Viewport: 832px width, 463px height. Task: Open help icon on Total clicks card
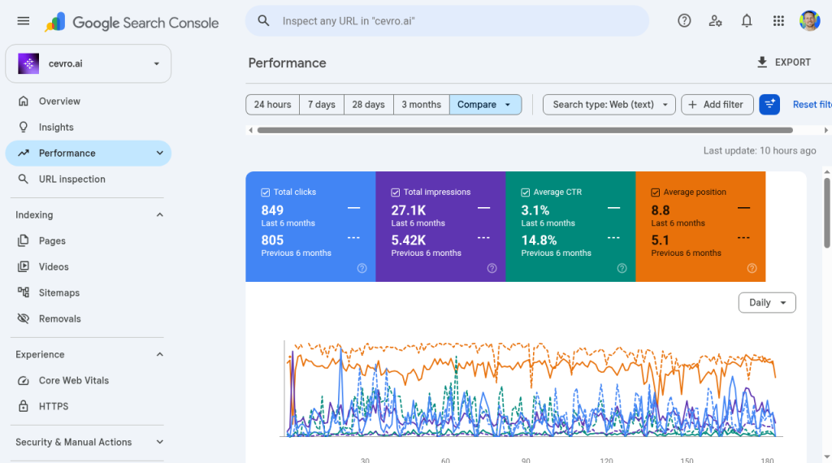(362, 268)
